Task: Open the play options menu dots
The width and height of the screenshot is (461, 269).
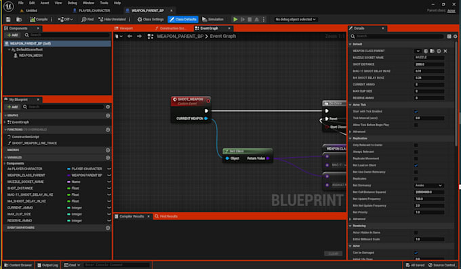Action: tap(264, 20)
